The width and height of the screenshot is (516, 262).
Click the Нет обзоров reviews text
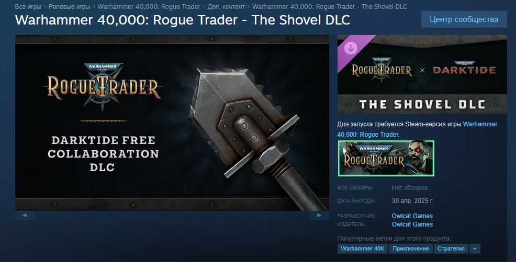coord(410,188)
